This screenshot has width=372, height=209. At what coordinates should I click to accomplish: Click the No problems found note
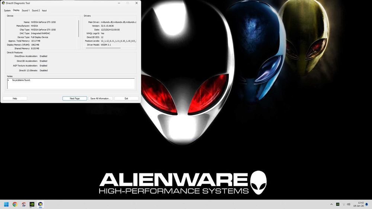[21, 80]
